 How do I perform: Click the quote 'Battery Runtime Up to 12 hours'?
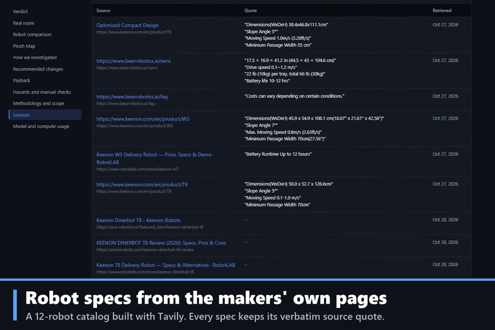point(278,154)
